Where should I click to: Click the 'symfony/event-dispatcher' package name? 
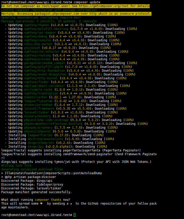(45, 74)
